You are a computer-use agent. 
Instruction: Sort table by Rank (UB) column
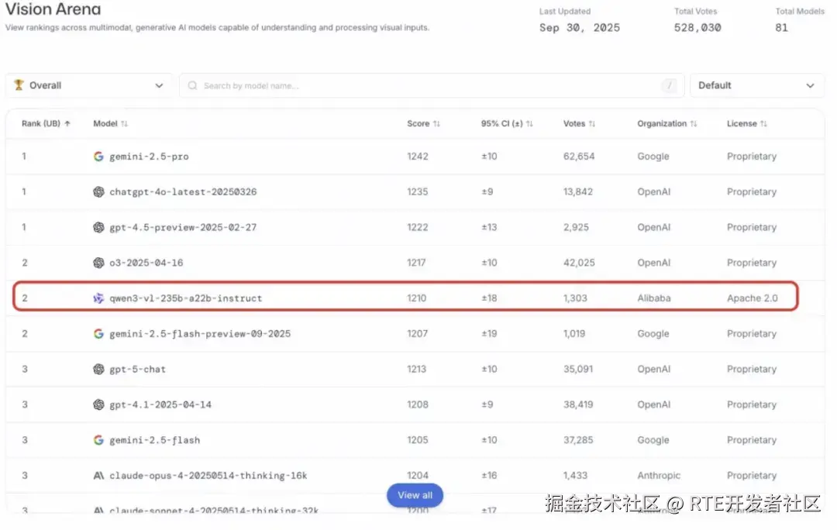46,123
